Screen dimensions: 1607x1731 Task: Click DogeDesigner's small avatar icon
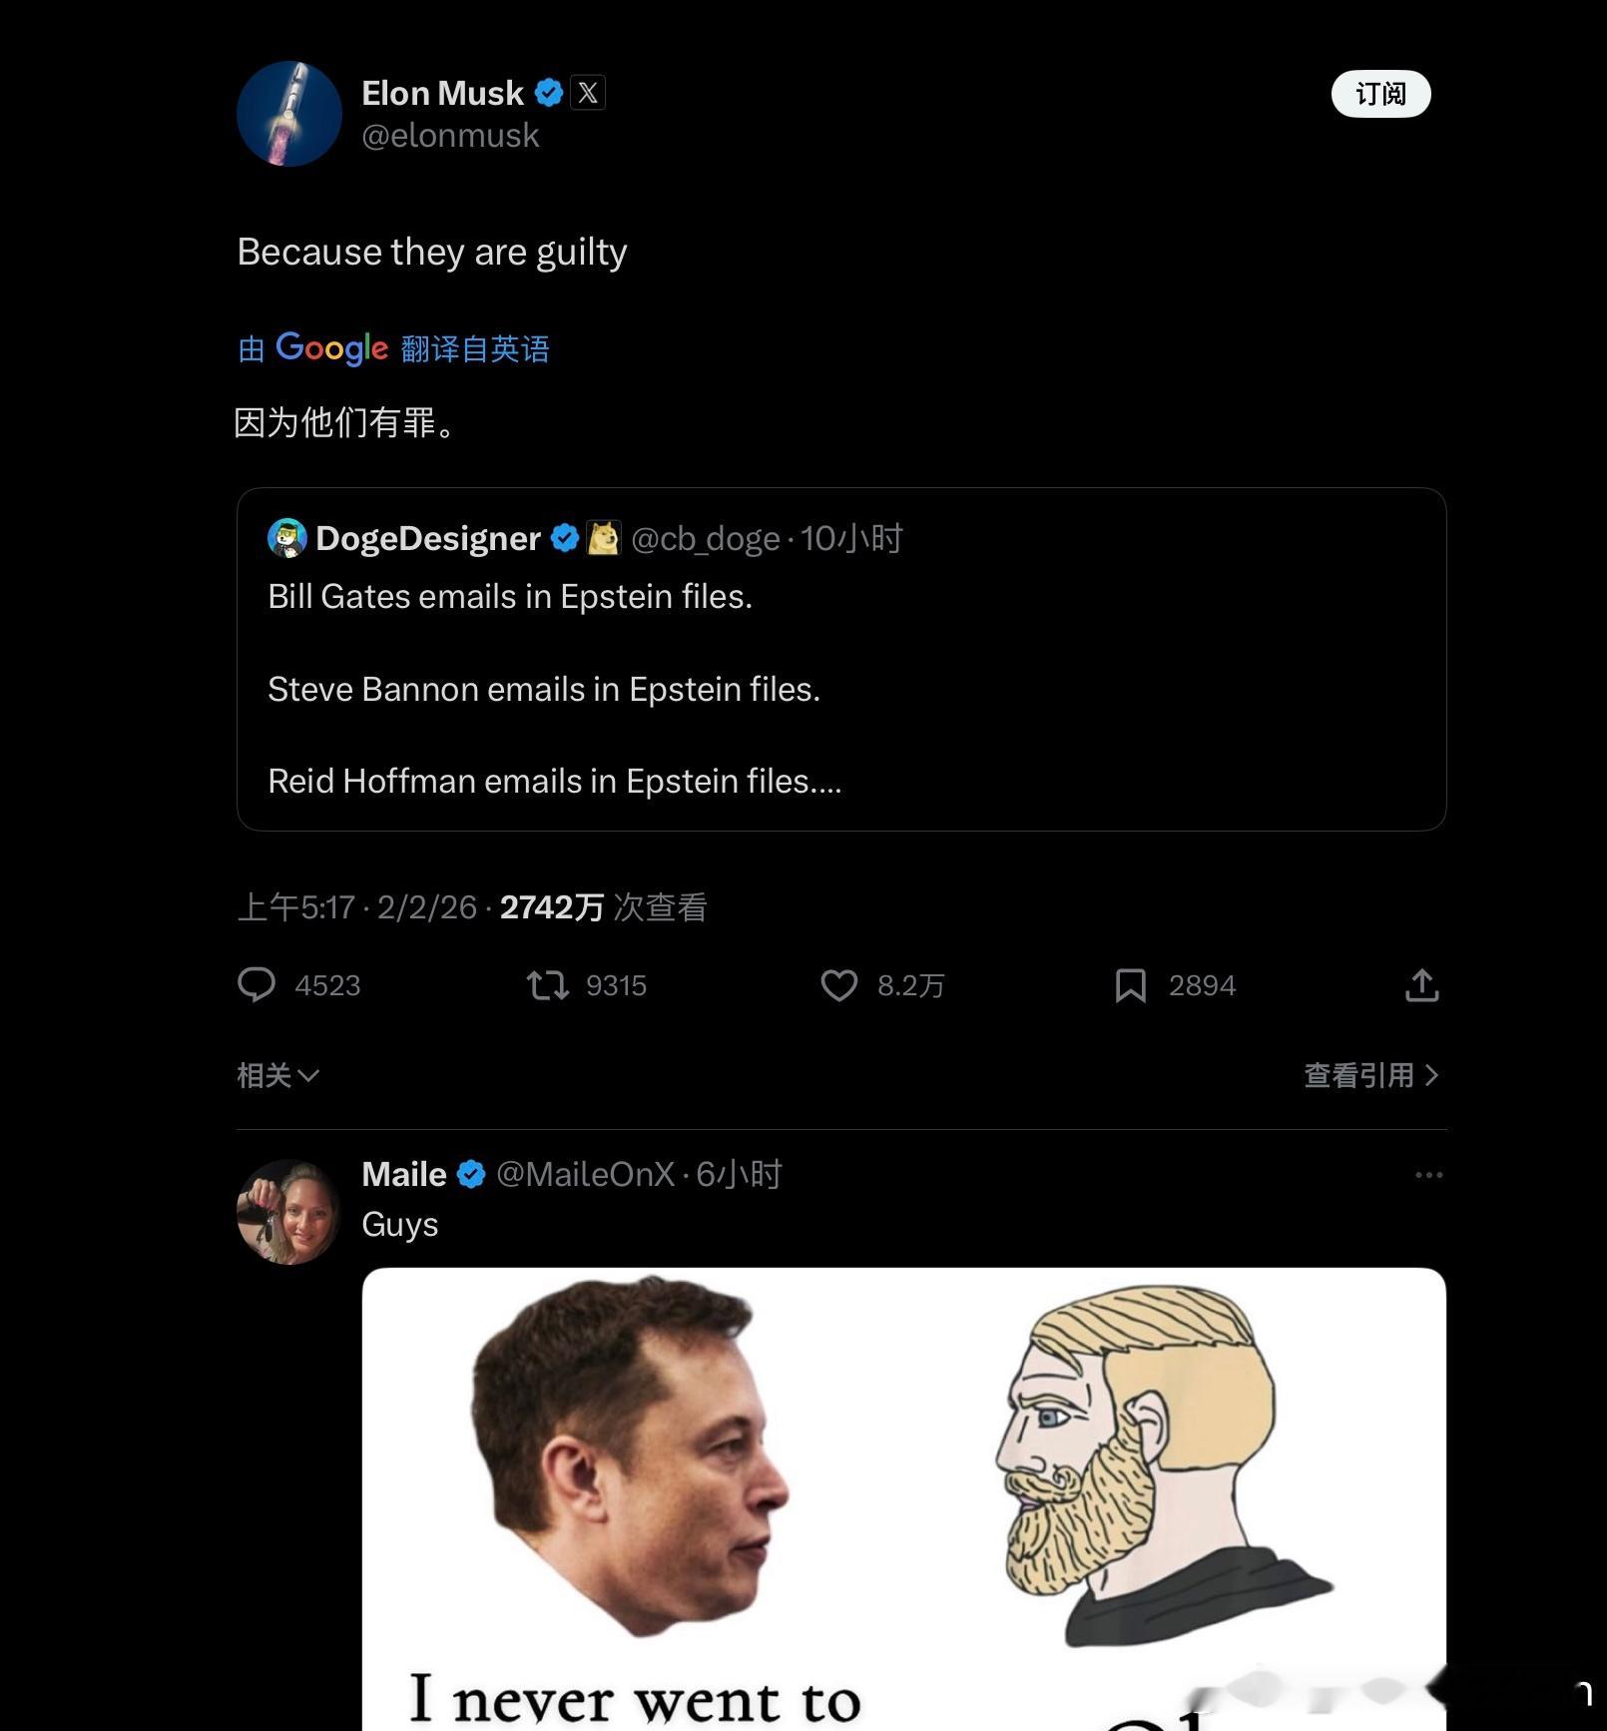(286, 538)
